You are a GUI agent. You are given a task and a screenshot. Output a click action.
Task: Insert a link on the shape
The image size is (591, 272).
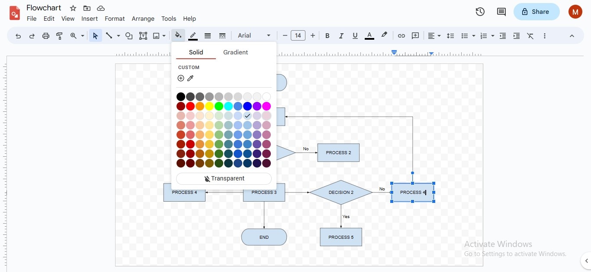click(401, 36)
